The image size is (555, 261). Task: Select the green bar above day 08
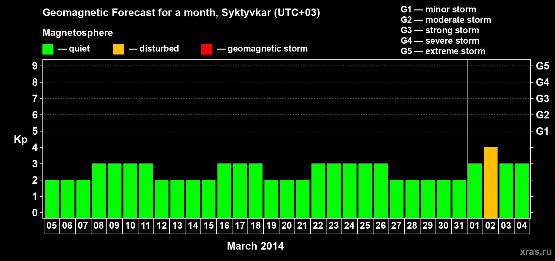(x=99, y=191)
